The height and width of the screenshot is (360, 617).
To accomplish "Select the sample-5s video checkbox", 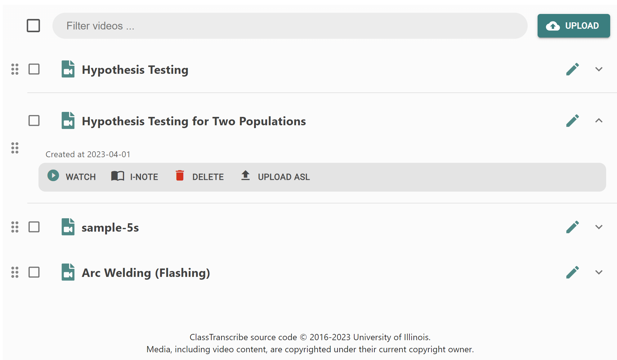I will 34,227.
